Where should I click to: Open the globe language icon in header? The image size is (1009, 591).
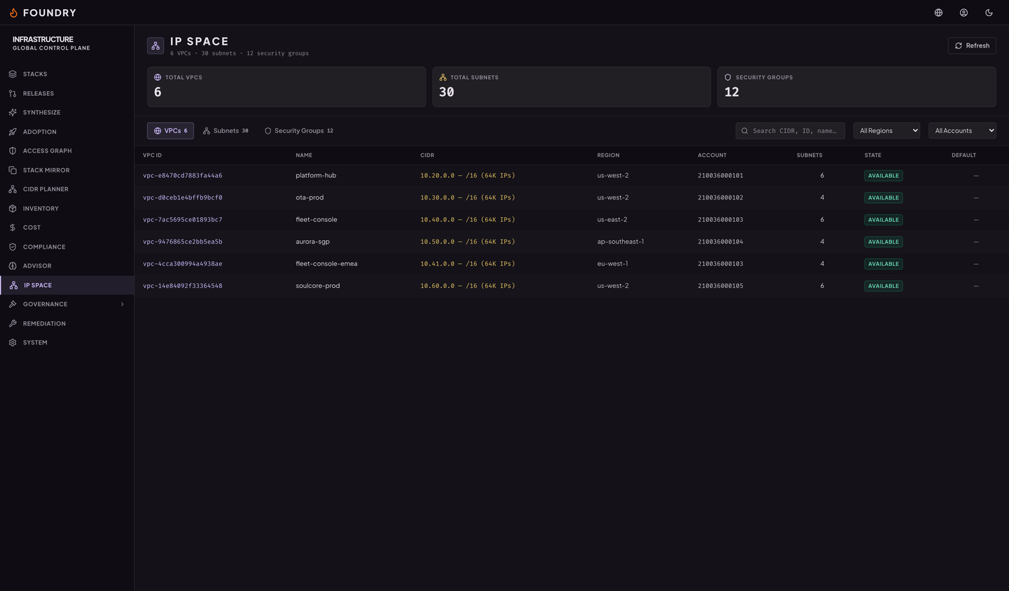[x=938, y=13]
